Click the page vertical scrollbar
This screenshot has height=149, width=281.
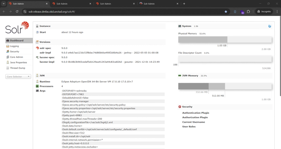click(x=280, y=56)
